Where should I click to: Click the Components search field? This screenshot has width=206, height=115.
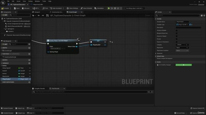point(20,15)
